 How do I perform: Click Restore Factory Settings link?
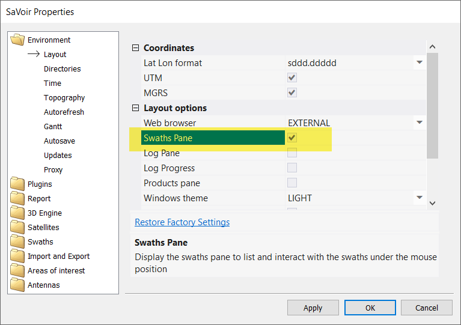(x=182, y=222)
